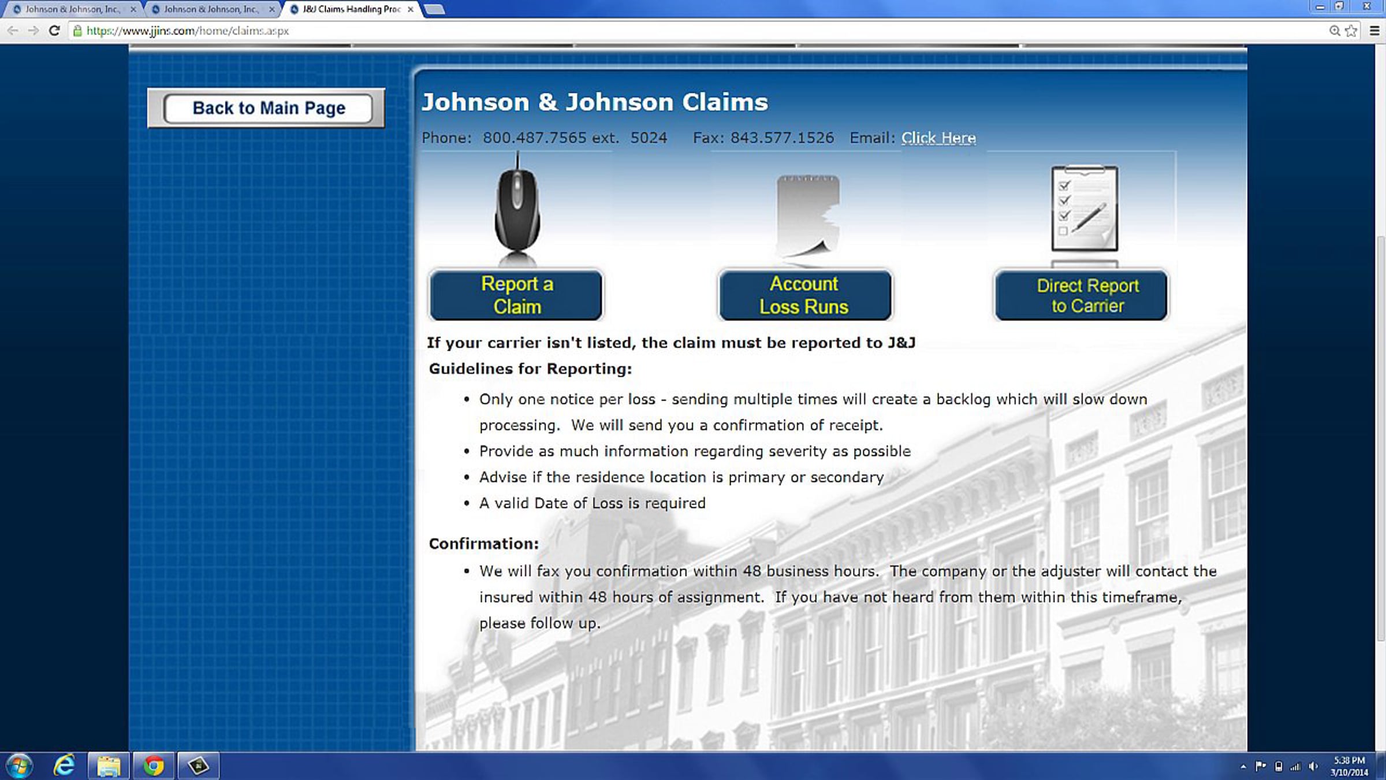Viewport: 1386px width, 780px height.
Task: Bookmark this page with the star icon
Action: point(1351,31)
